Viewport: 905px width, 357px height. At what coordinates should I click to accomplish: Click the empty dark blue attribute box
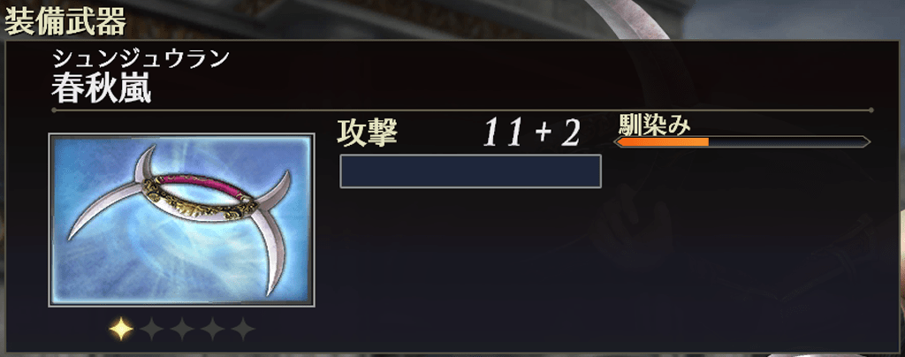coord(470,171)
